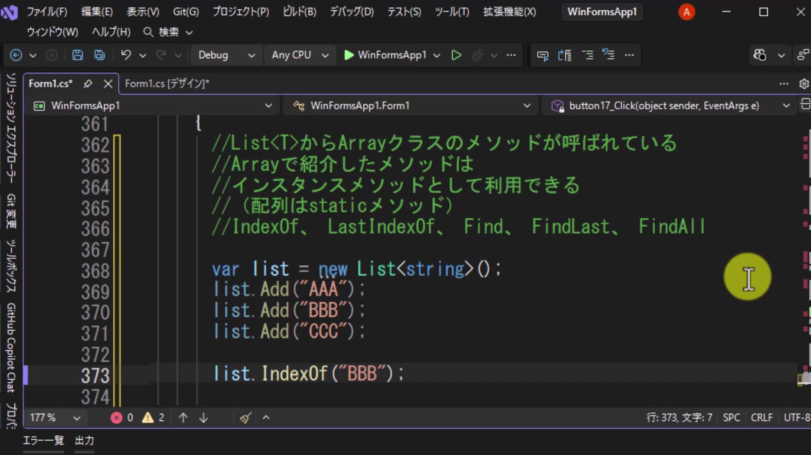
Task: Click the comment selected lines icon
Action: coord(588,55)
